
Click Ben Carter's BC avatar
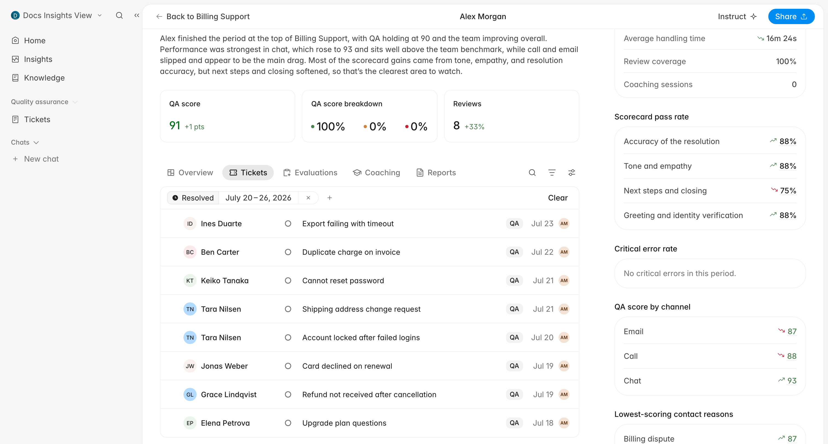(x=190, y=252)
